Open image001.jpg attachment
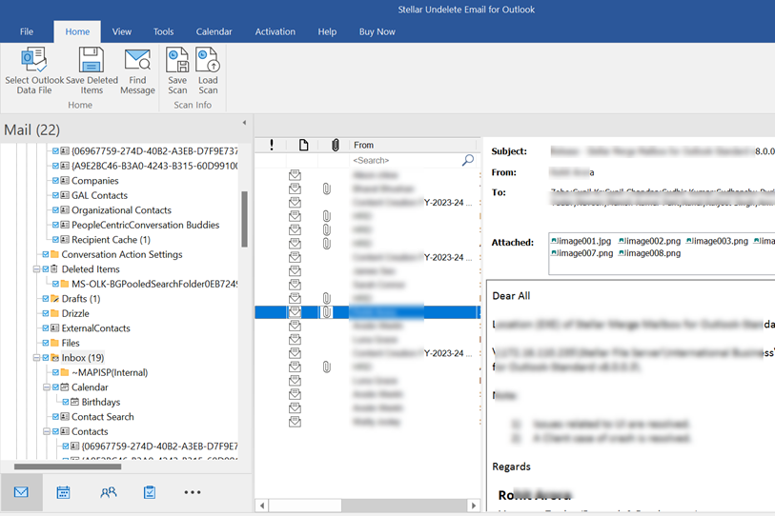This screenshot has width=775, height=516. point(581,241)
